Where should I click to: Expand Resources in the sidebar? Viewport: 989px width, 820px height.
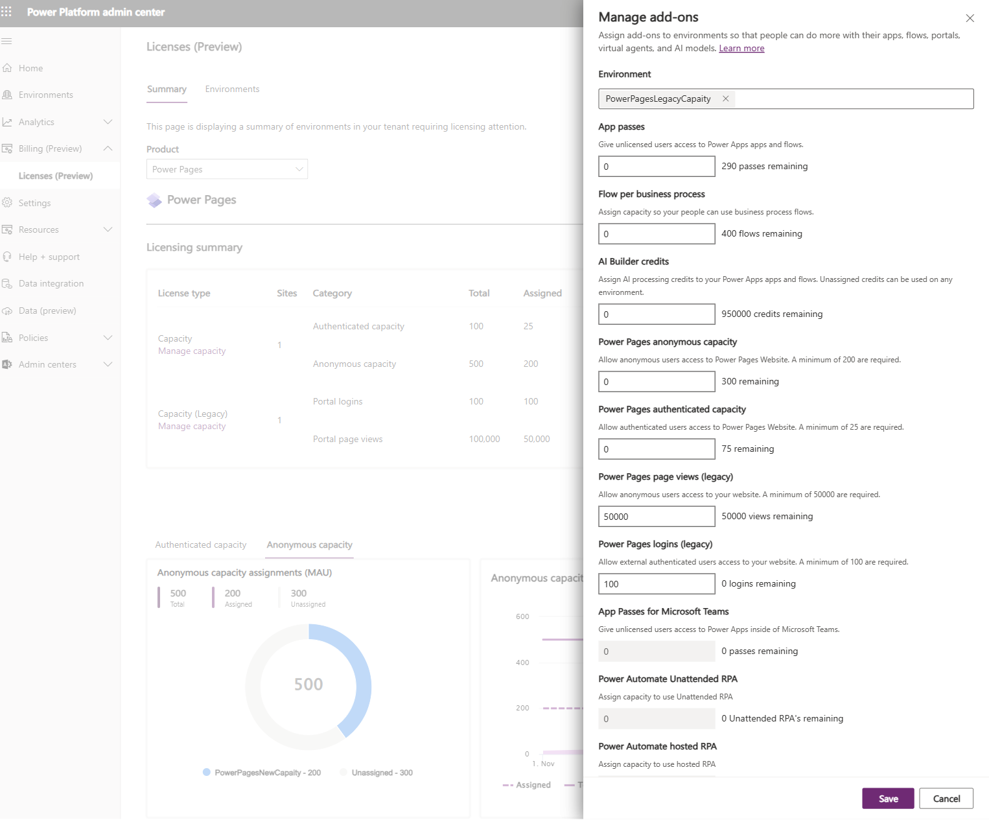pos(108,229)
